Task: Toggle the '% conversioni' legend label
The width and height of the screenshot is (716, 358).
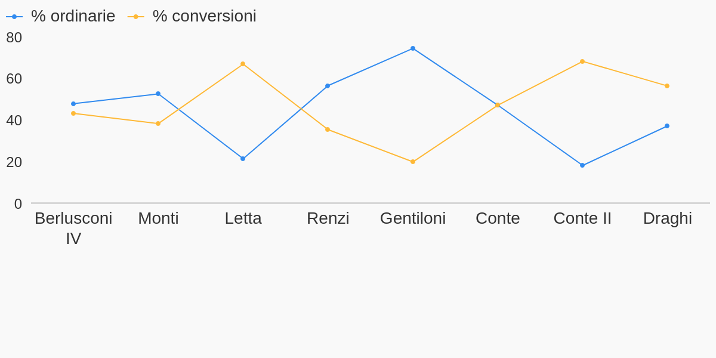Action: [x=204, y=16]
